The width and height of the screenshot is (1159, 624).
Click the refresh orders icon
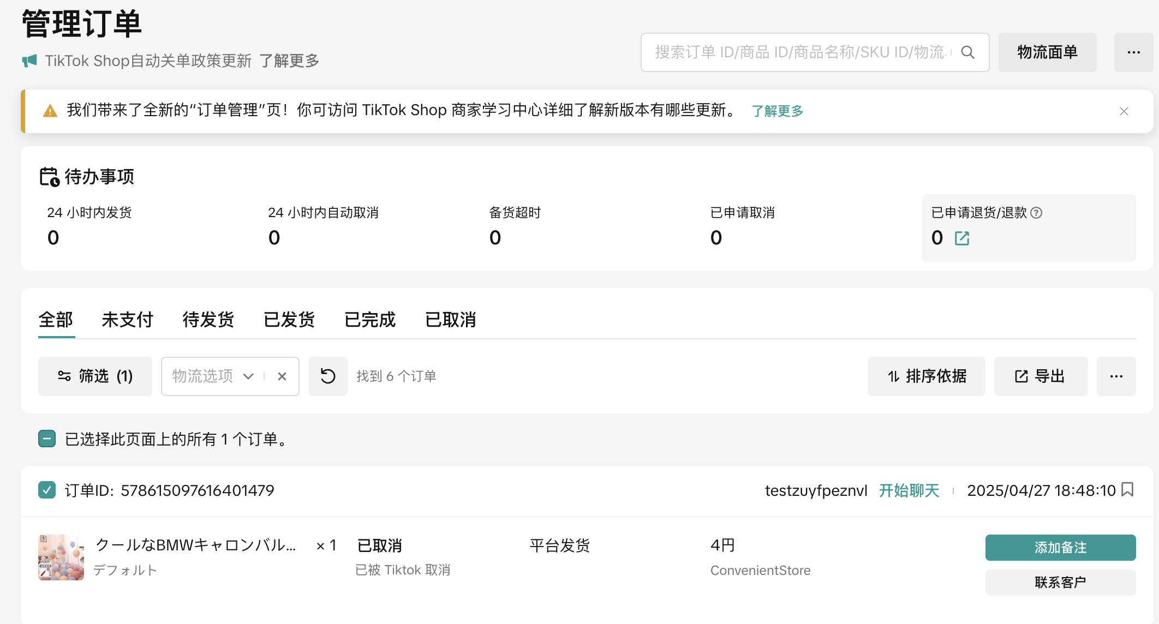(327, 376)
